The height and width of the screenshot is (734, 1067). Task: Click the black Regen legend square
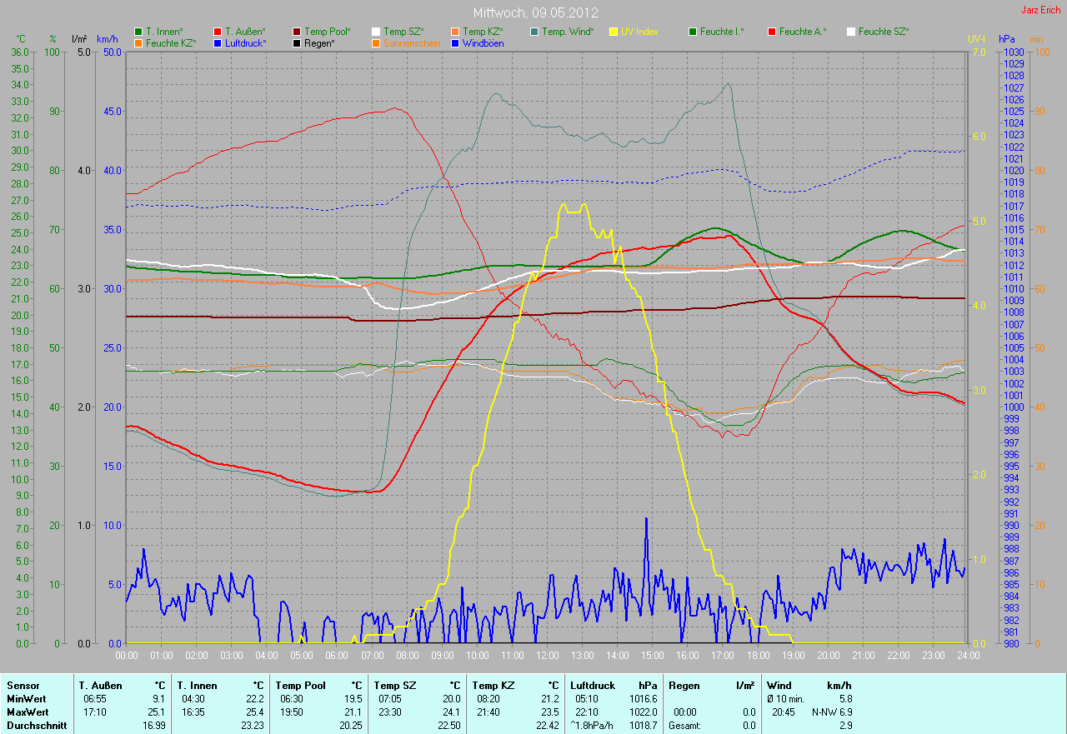[297, 42]
